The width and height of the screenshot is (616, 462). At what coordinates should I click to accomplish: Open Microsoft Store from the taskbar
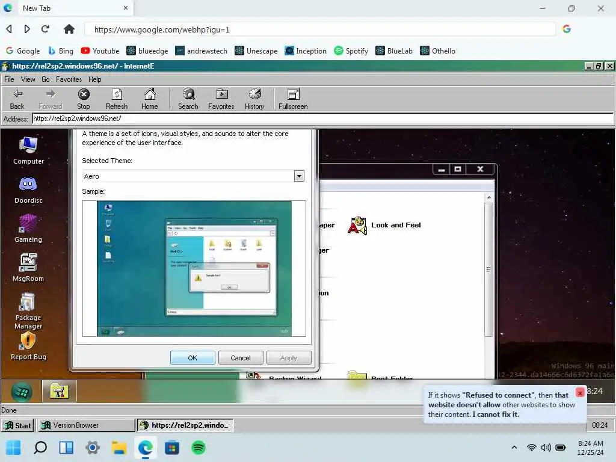[x=171, y=448]
